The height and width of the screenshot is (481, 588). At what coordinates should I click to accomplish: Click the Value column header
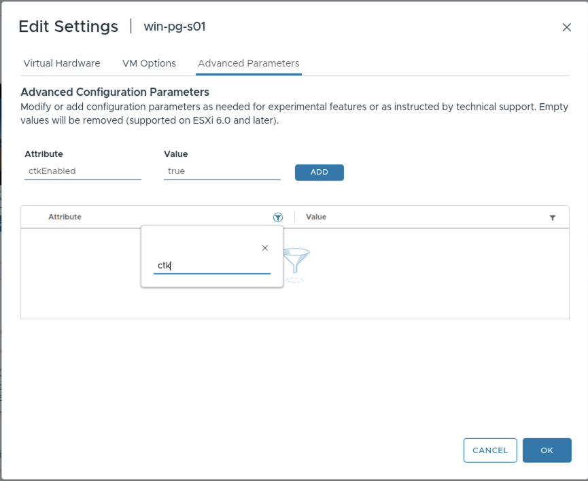316,217
